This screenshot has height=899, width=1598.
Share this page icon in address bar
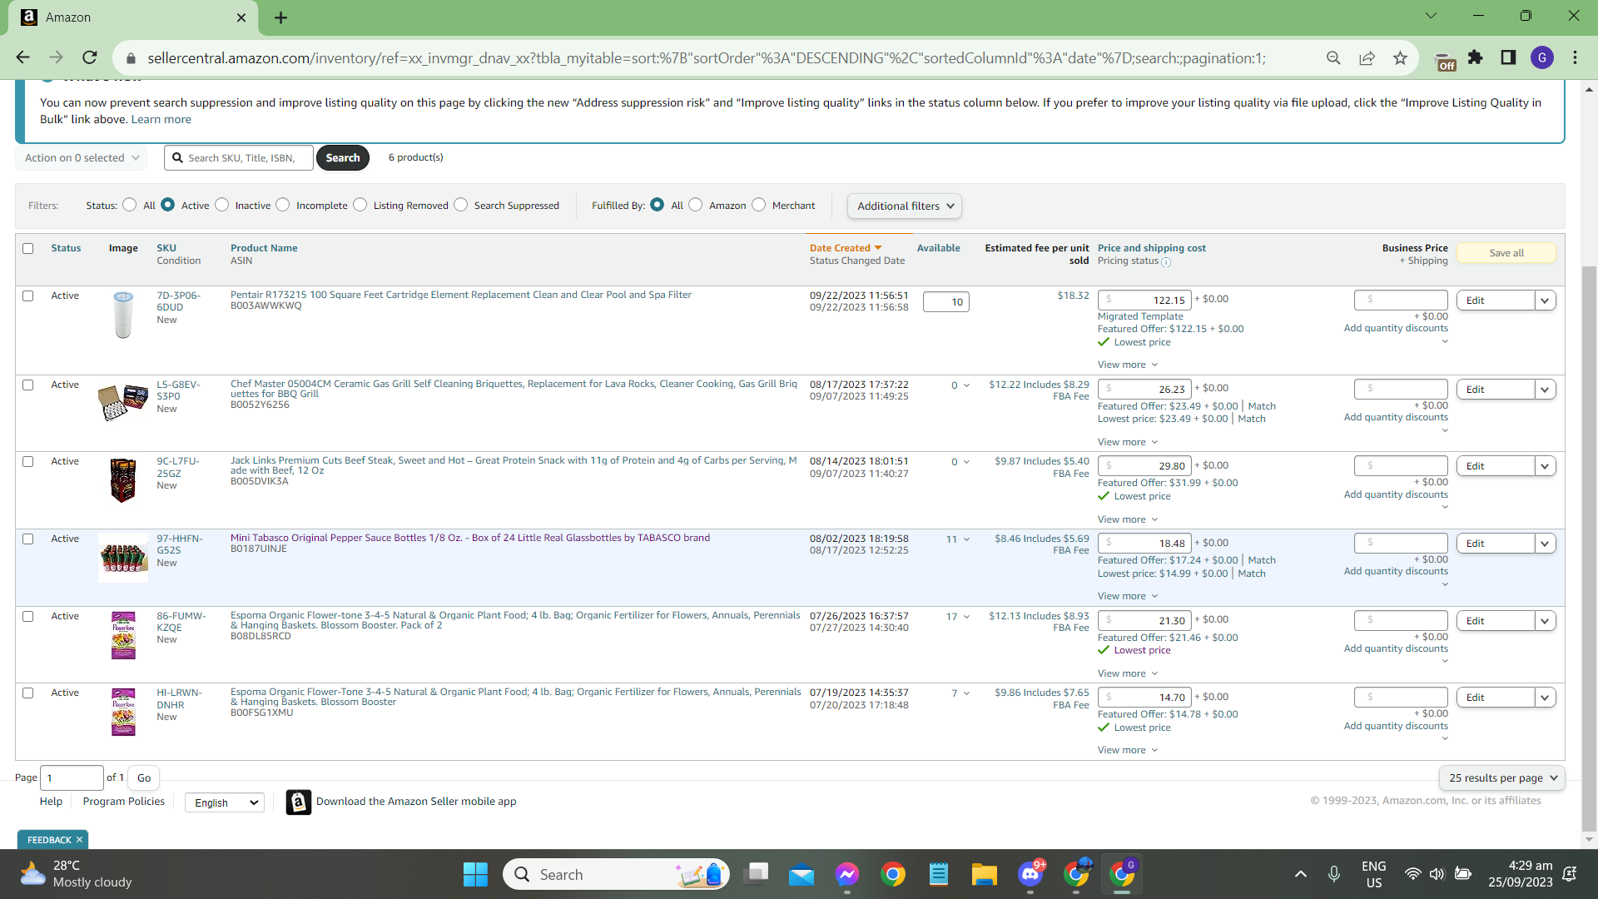pyautogui.click(x=1367, y=57)
